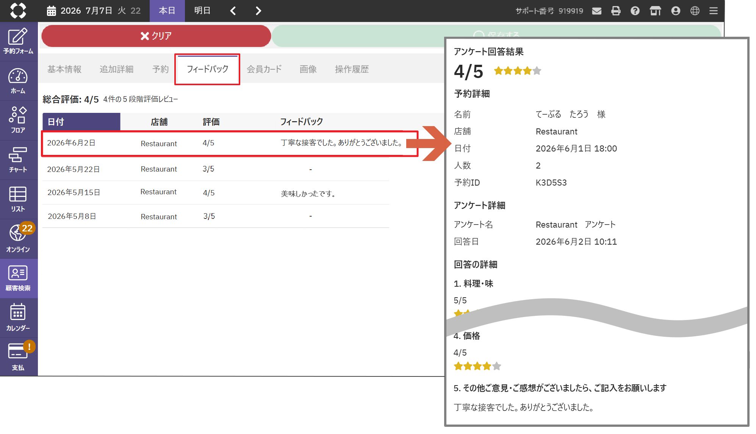The width and height of the screenshot is (756, 434).
Task: Open the hamburger menu in top bar
Action: point(714,11)
